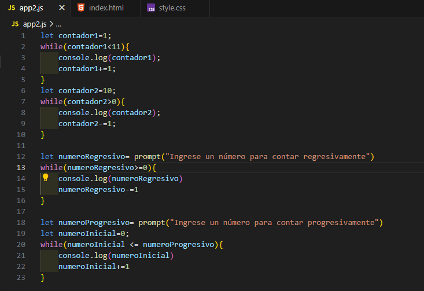
Task: Click 'contador1+=1;' on line 4
Action: 87,69
